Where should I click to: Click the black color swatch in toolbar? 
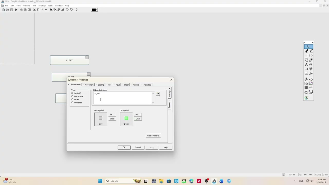coord(94,10)
